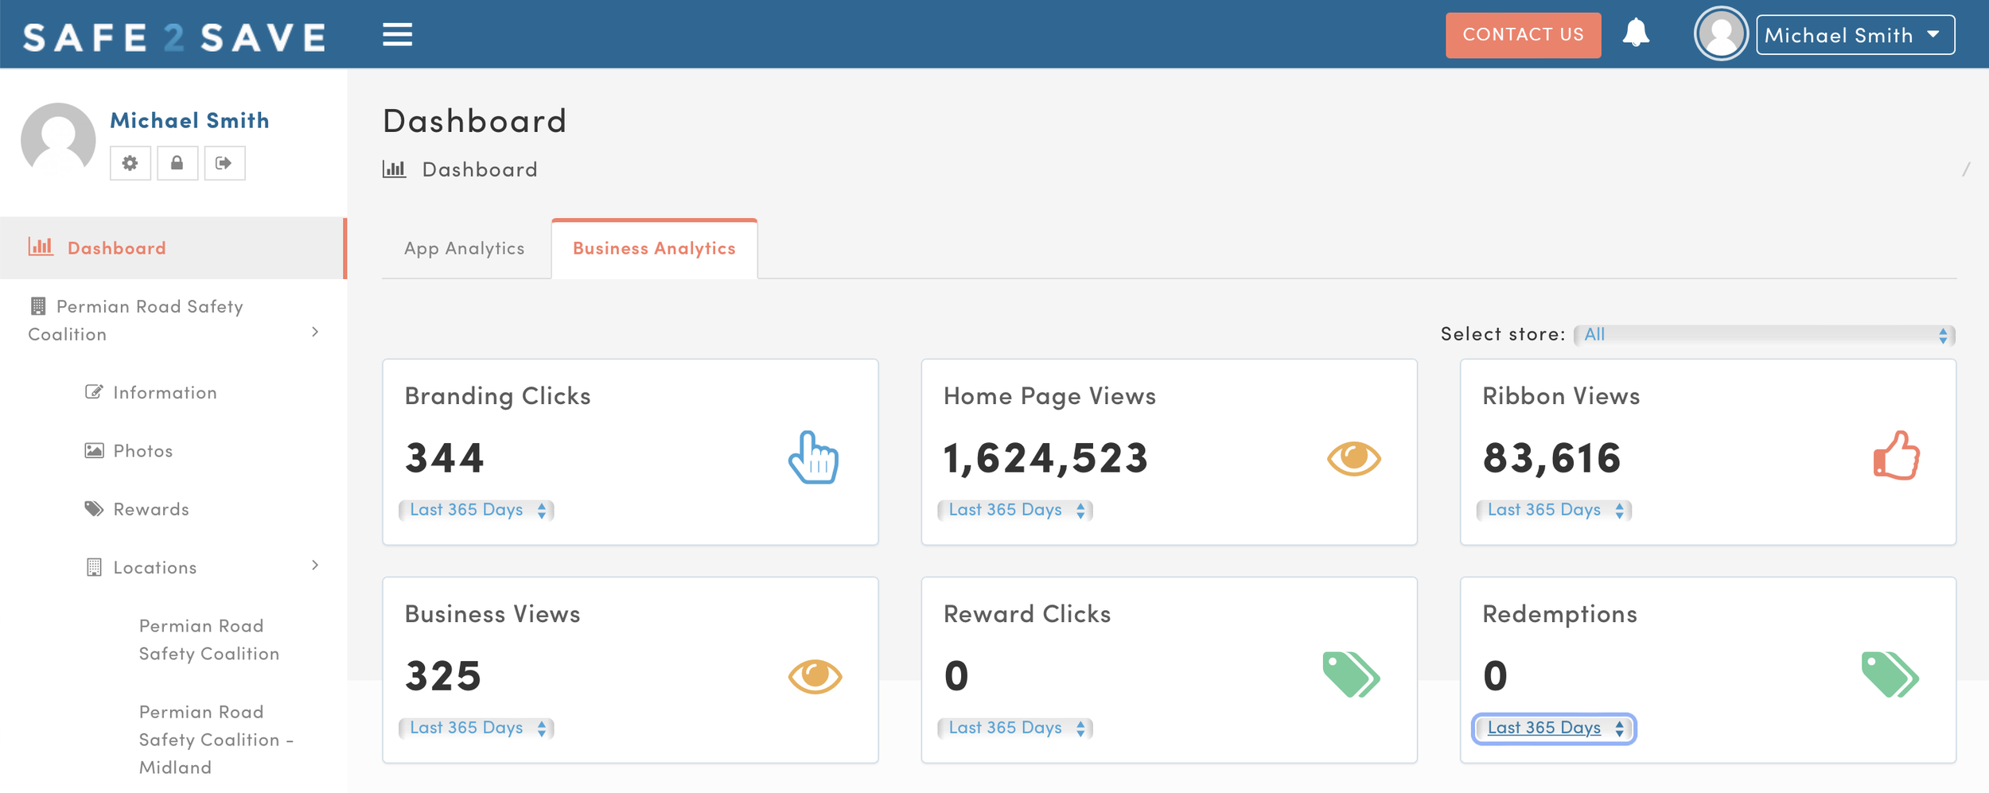
Task: Change Reward Clicks date range dropdown
Action: (x=1014, y=728)
